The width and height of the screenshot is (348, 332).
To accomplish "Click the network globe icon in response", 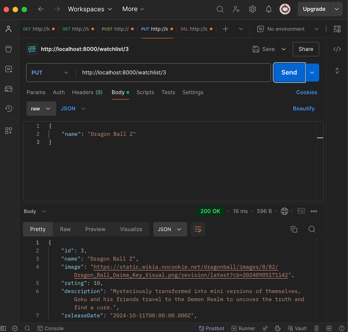I will click(x=284, y=211).
